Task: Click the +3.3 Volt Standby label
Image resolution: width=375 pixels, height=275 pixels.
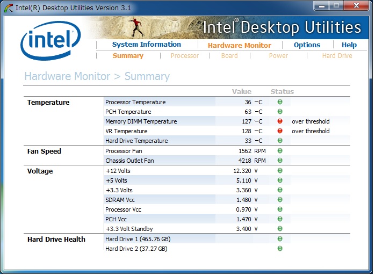Action: point(129,229)
